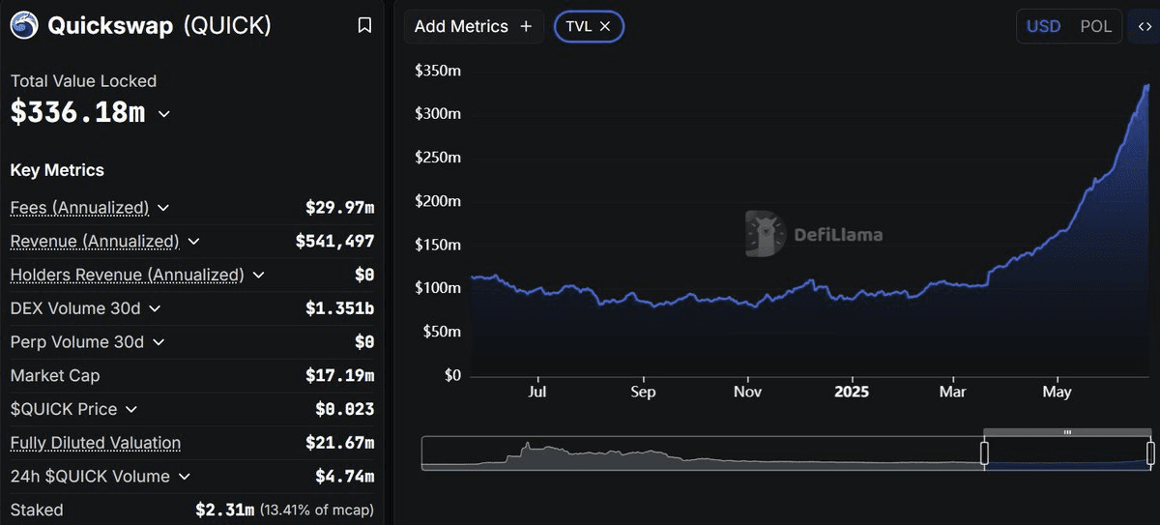Click the $4.74m volume value

(345, 477)
